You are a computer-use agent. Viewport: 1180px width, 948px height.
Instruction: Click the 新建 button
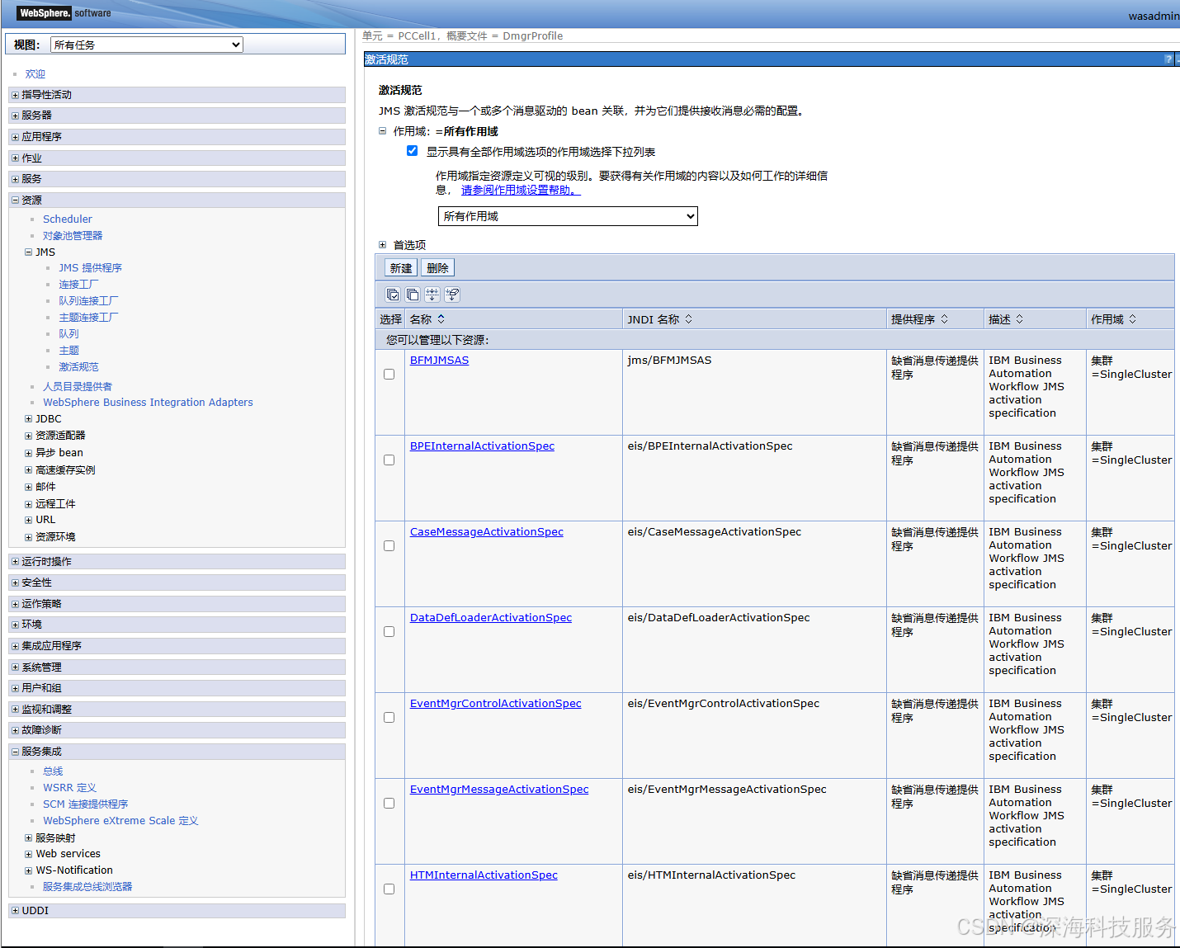[401, 268]
